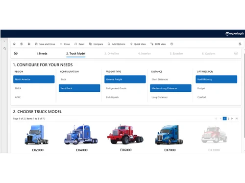Choose the EX4000 truck image
Screen dimensions: 245x183
(81, 135)
